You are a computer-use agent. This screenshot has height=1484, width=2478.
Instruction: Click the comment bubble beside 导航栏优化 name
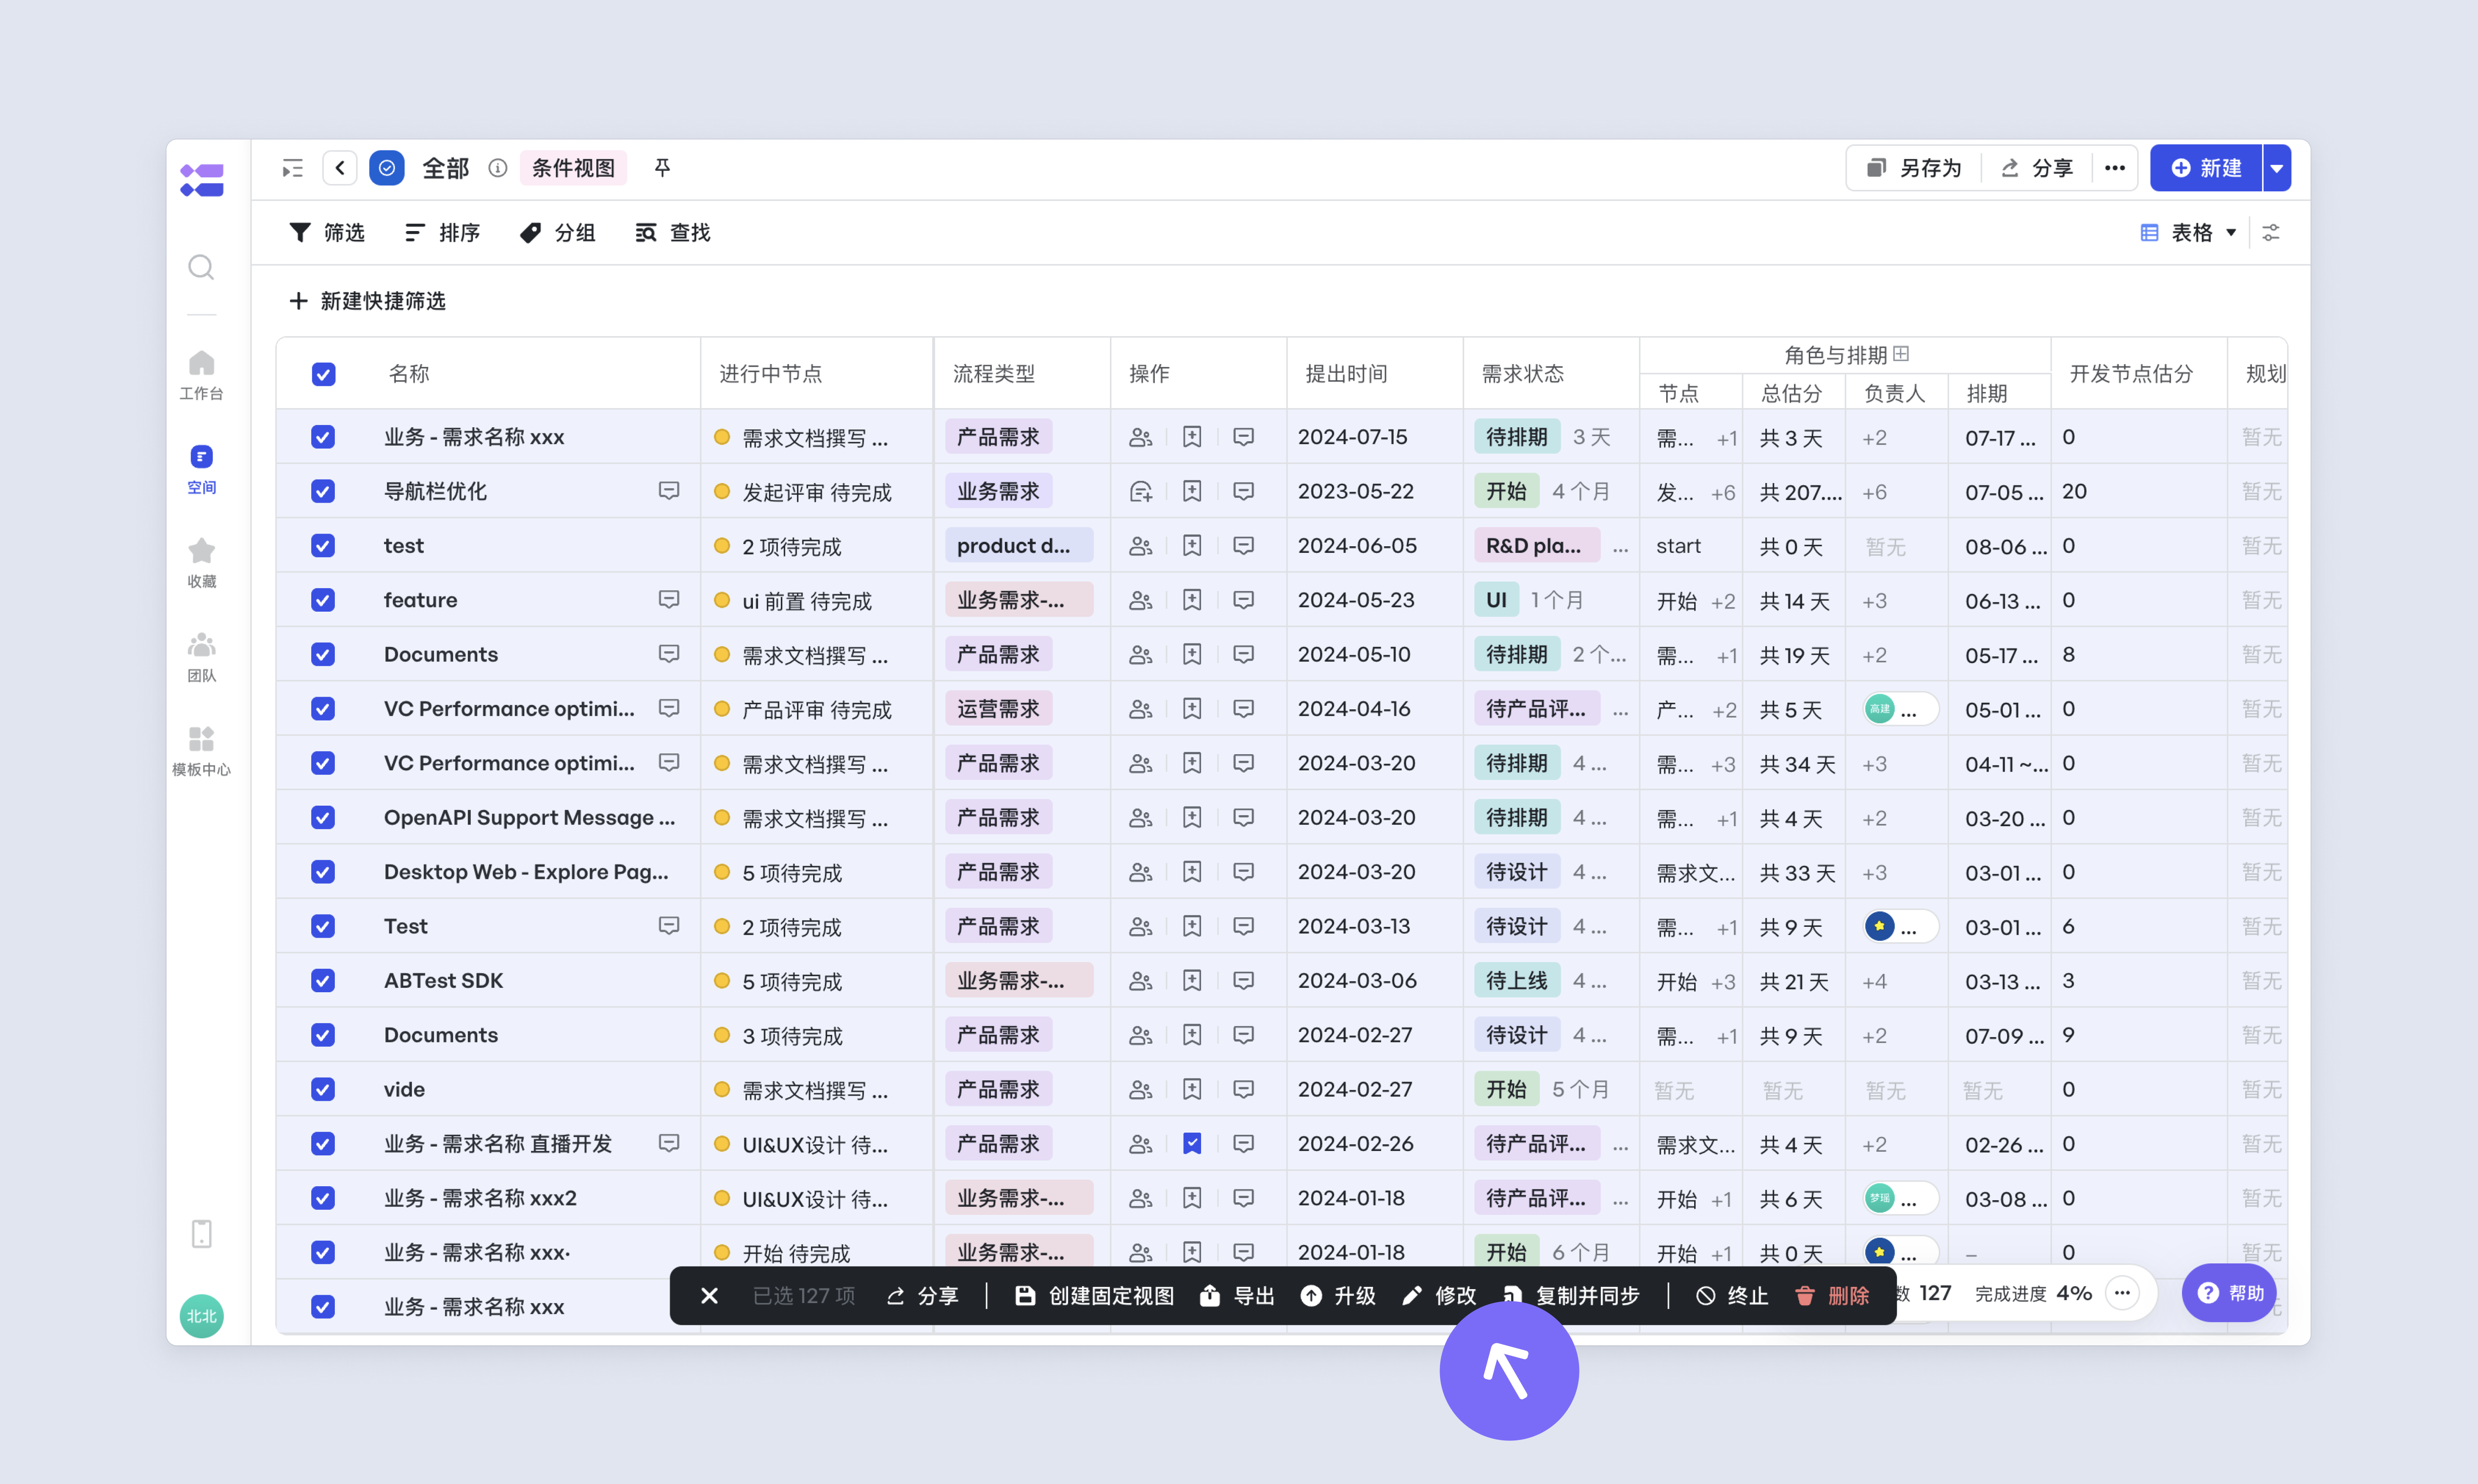[669, 491]
